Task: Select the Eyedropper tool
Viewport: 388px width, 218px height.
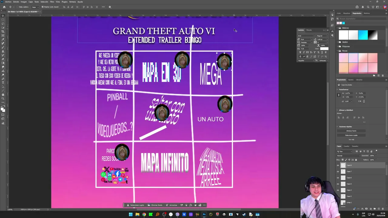Action: pos(3,39)
